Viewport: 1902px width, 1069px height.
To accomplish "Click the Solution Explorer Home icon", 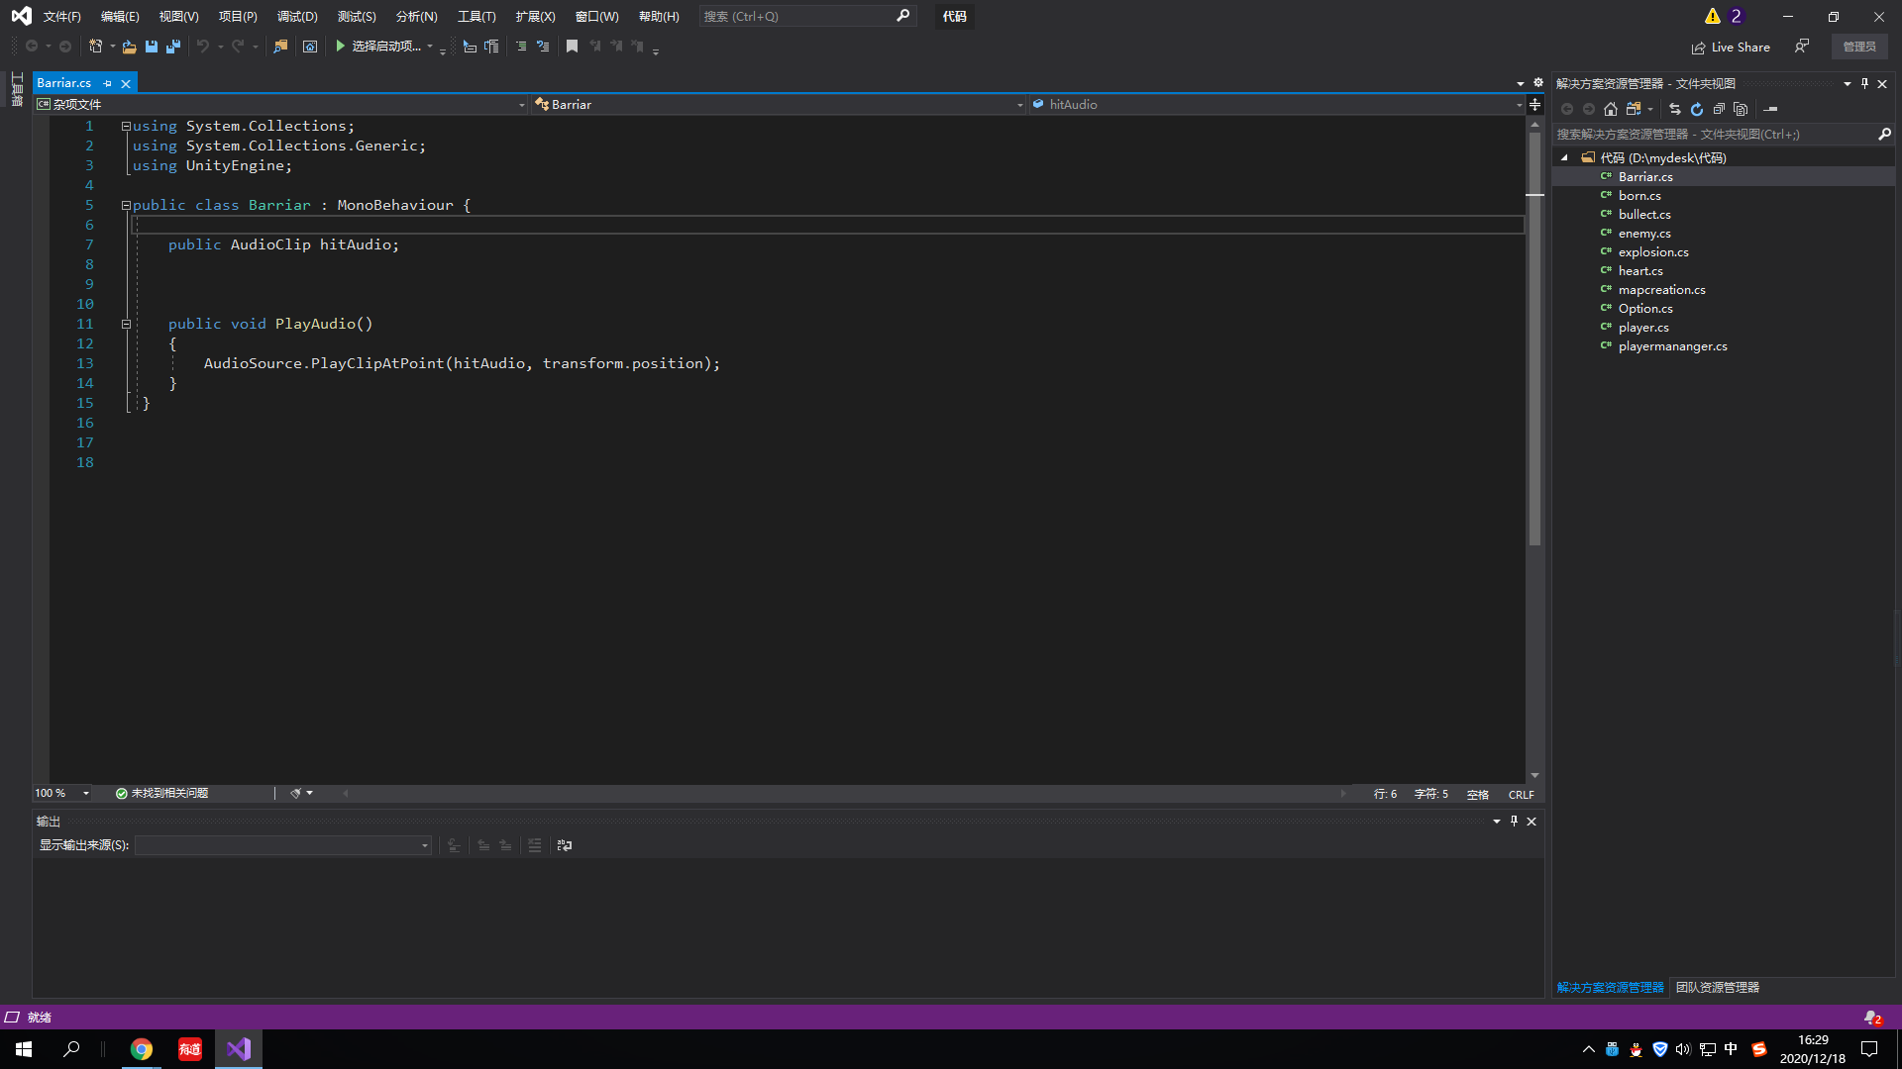I will pos(1611,109).
